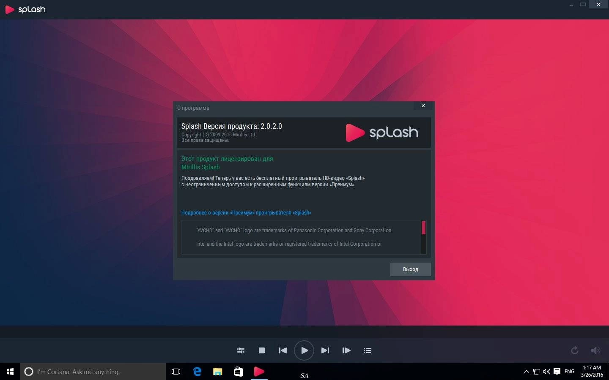Click the Выход button
This screenshot has height=380, width=609.
[410, 269]
